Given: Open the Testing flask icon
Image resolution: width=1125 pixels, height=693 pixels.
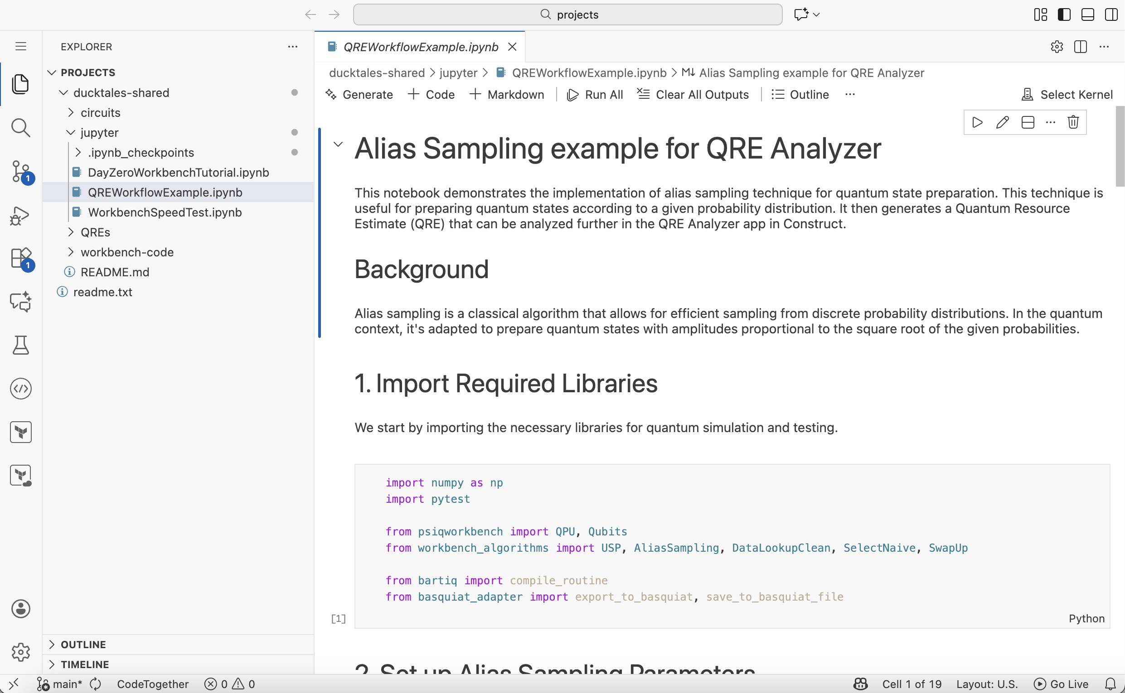Looking at the screenshot, I should coord(21,345).
